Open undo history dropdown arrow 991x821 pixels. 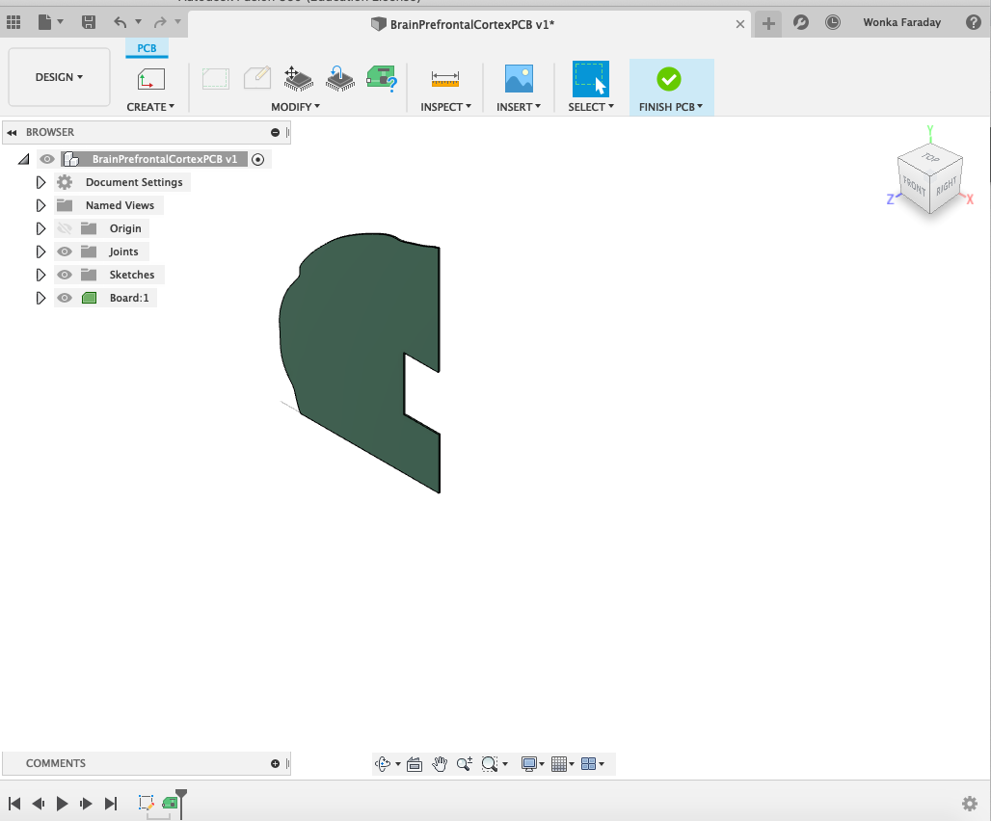(139, 22)
